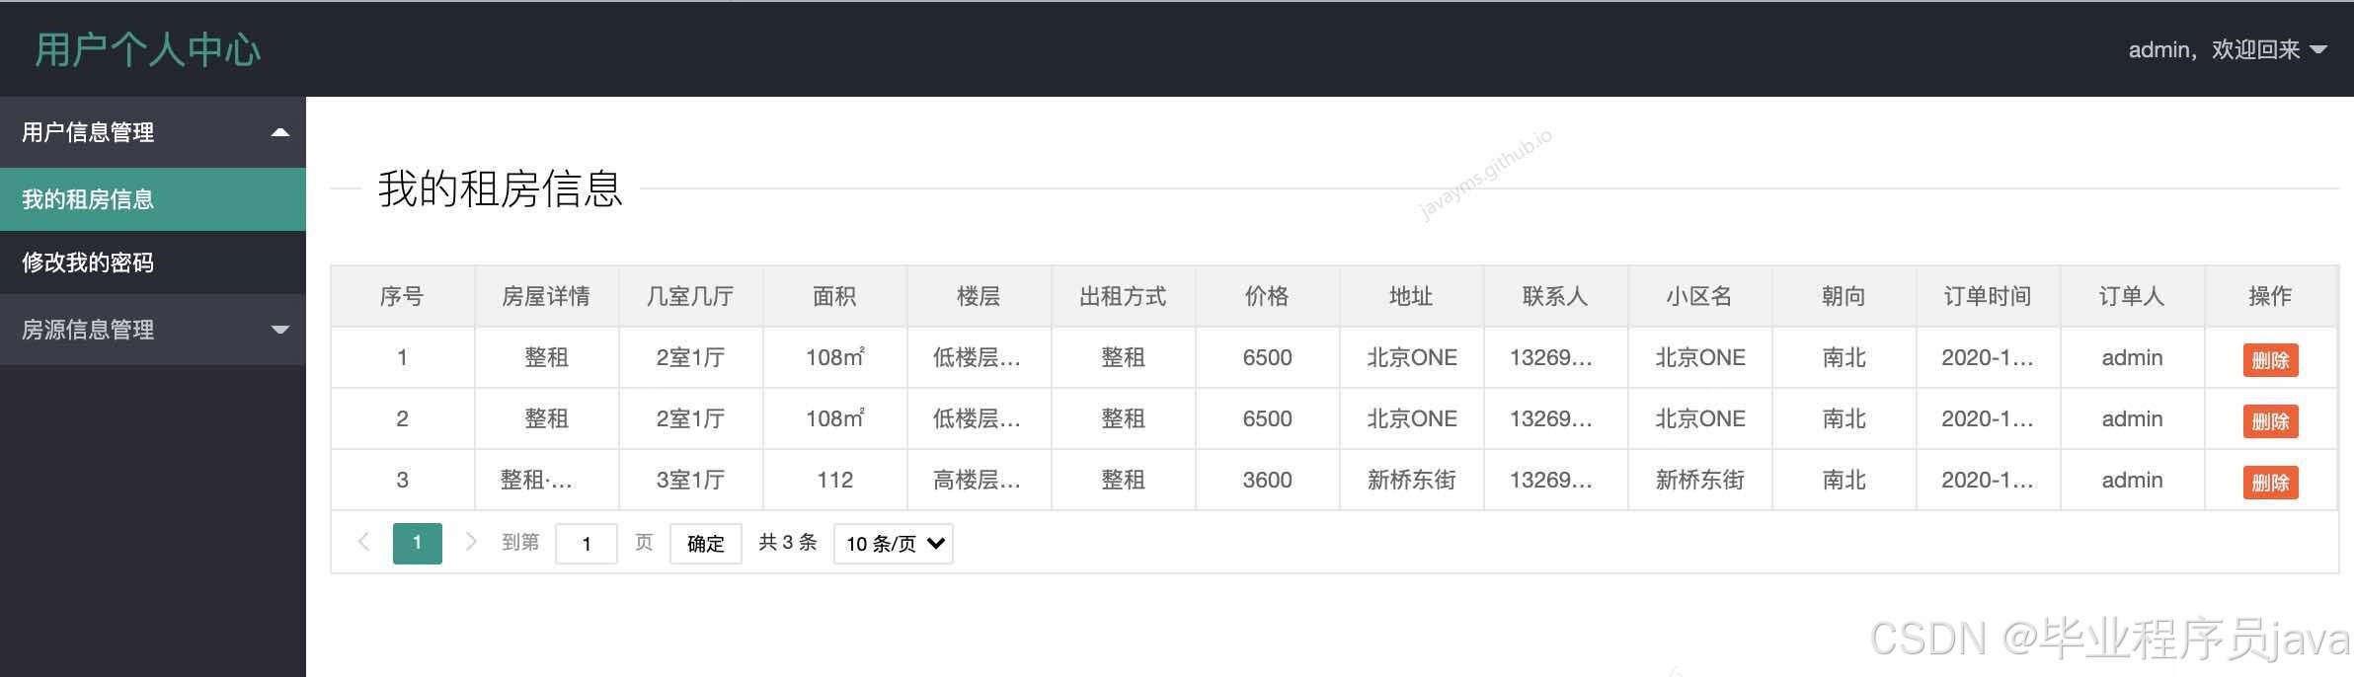This screenshot has height=677, width=2354.
Task: Click the 用户个人中心 logo title
Action: coord(148,49)
